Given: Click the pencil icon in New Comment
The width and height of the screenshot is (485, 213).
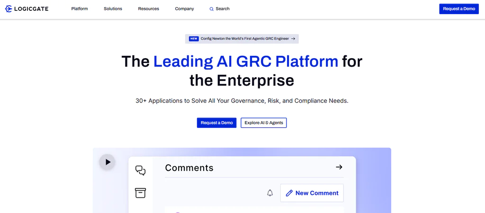Looking at the screenshot, I should (289, 193).
